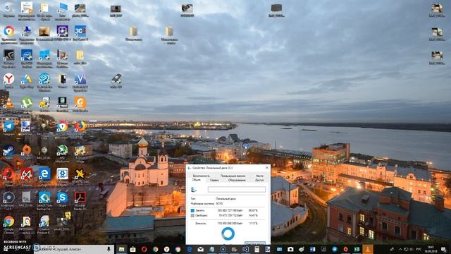The width and height of the screenshot is (451, 254).
Task: Open File Explorer from the taskbar
Action: pos(121,249)
